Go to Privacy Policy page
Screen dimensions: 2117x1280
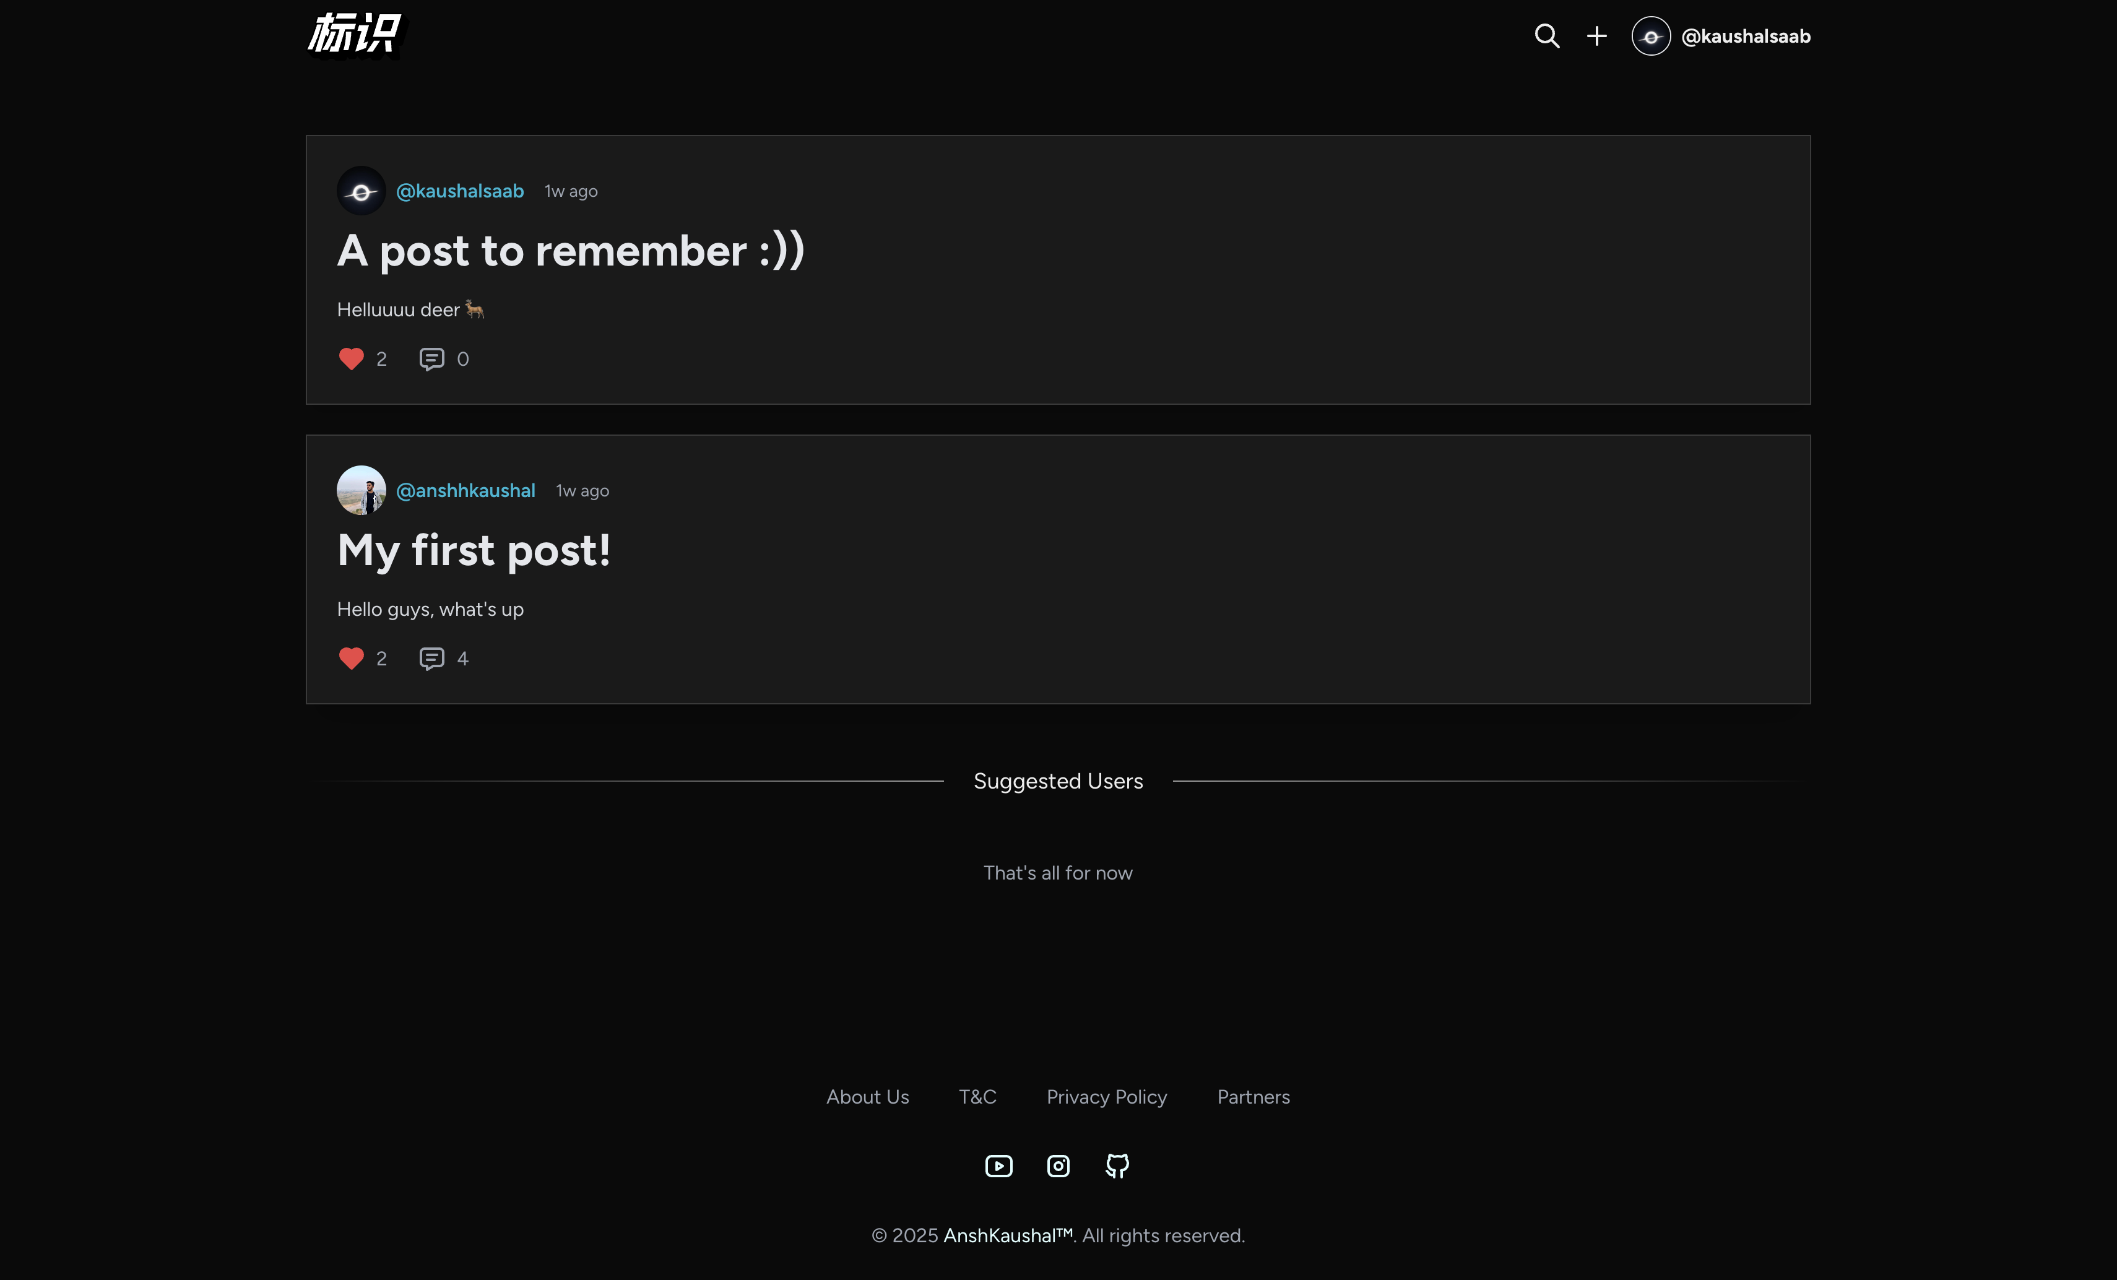coord(1107,1097)
